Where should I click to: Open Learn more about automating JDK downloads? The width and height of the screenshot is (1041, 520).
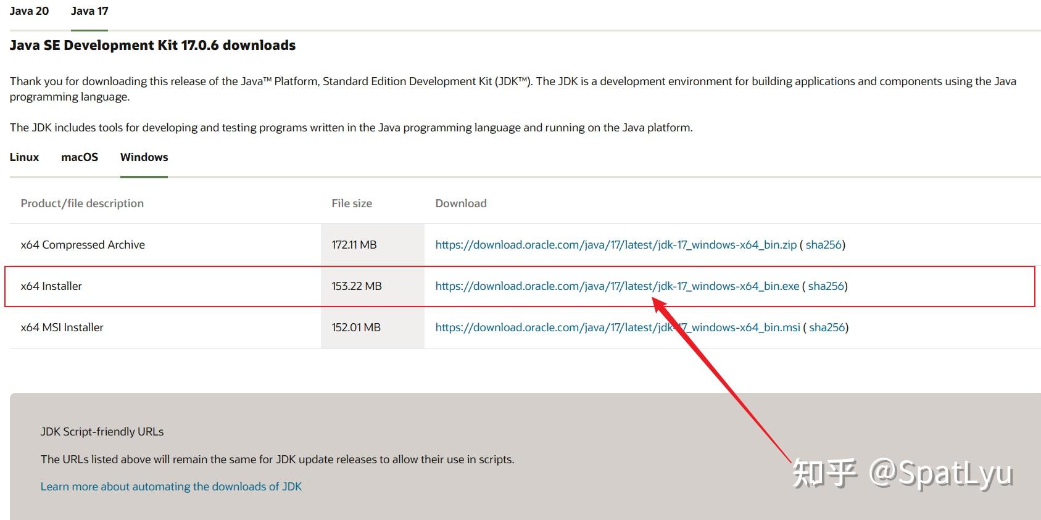click(172, 487)
